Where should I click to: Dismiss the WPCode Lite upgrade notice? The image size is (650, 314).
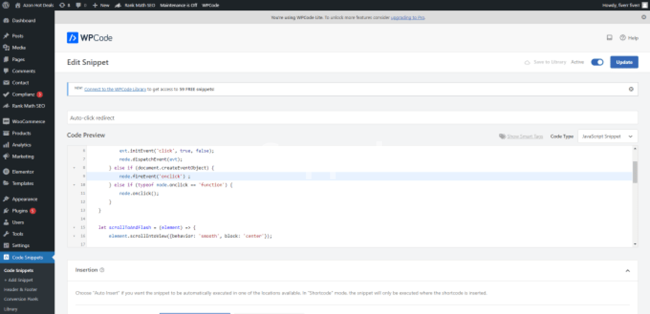[x=644, y=17]
